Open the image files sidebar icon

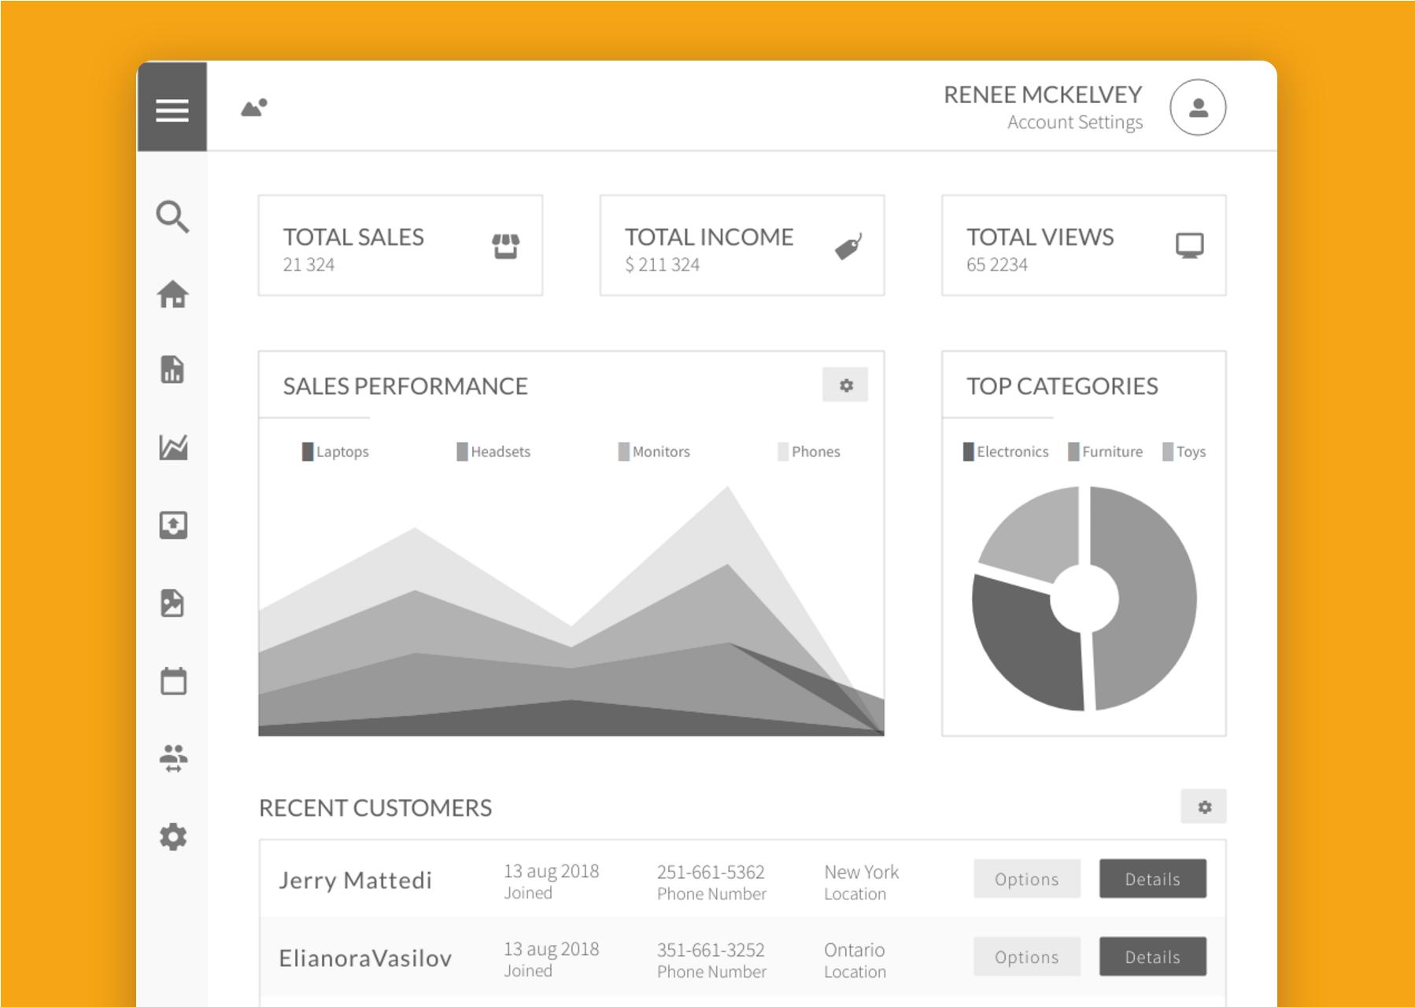(172, 603)
